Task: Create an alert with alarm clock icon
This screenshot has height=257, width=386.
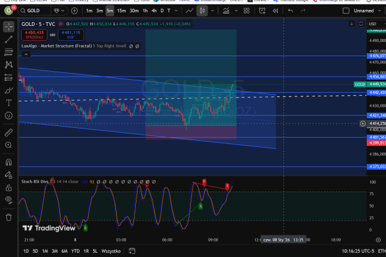Action: tap(262, 11)
